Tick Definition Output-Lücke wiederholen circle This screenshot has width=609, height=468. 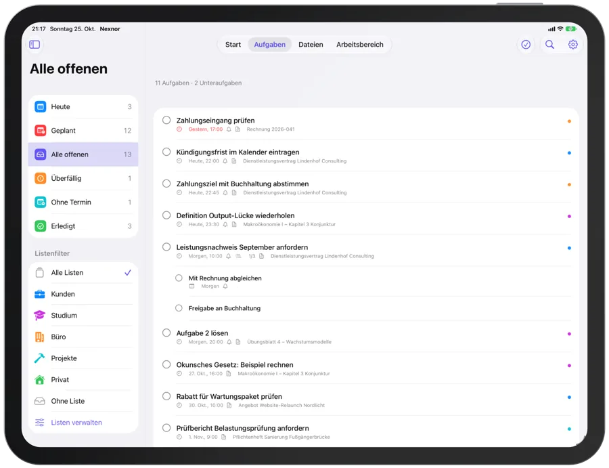click(166, 215)
